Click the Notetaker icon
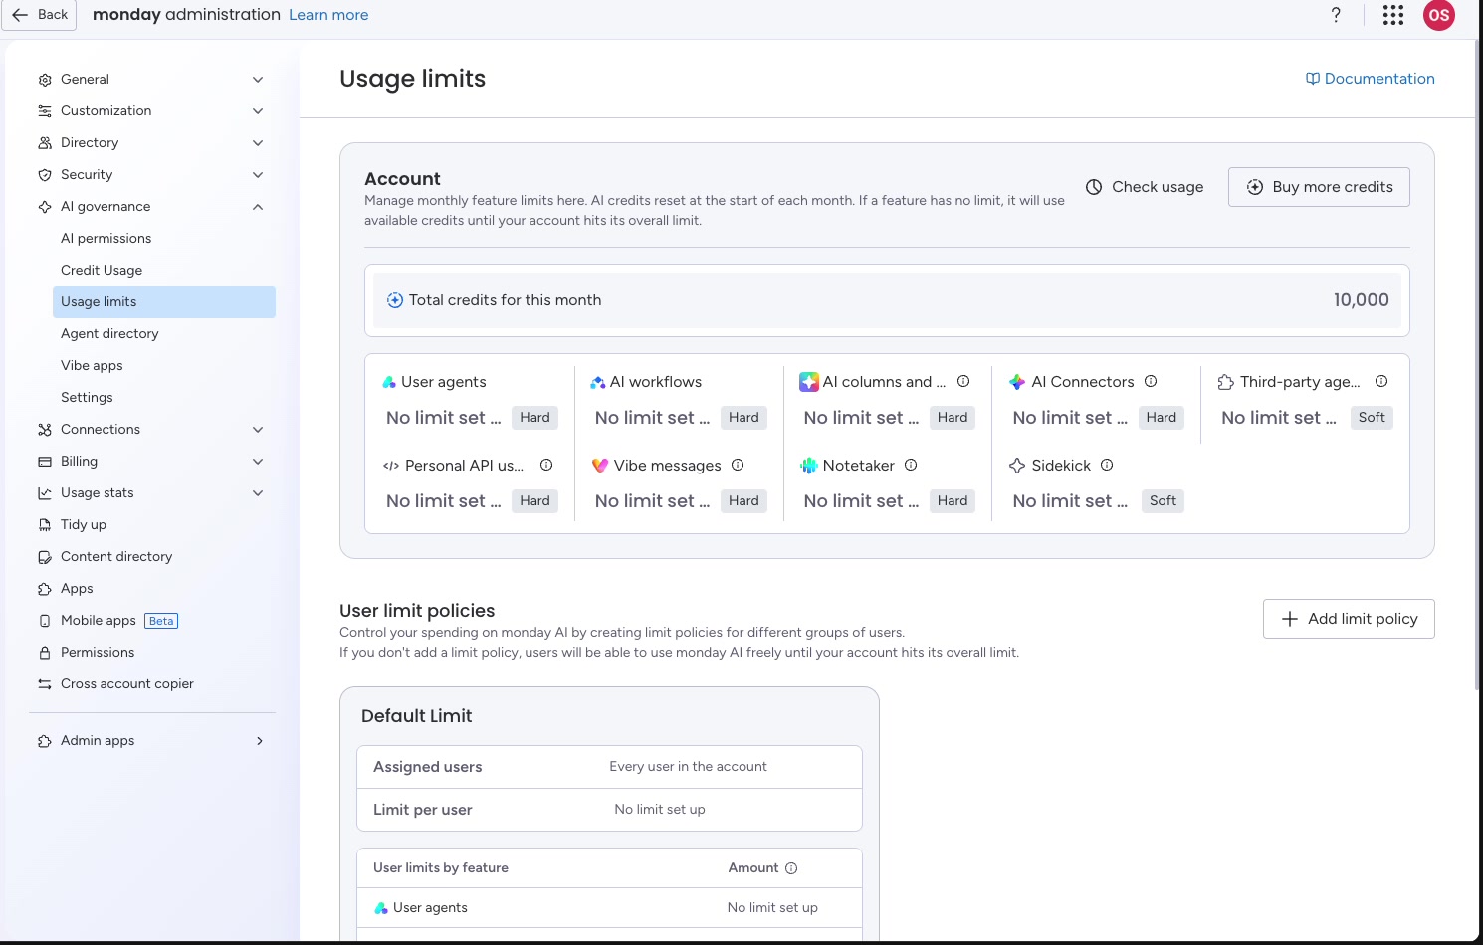1483x945 pixels. tap(809, 466)
